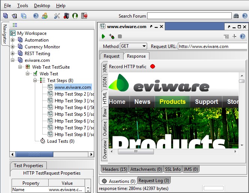The image size is (249, 193).
Task: Click the Request URL input field
Action: [x=212, y=46]
